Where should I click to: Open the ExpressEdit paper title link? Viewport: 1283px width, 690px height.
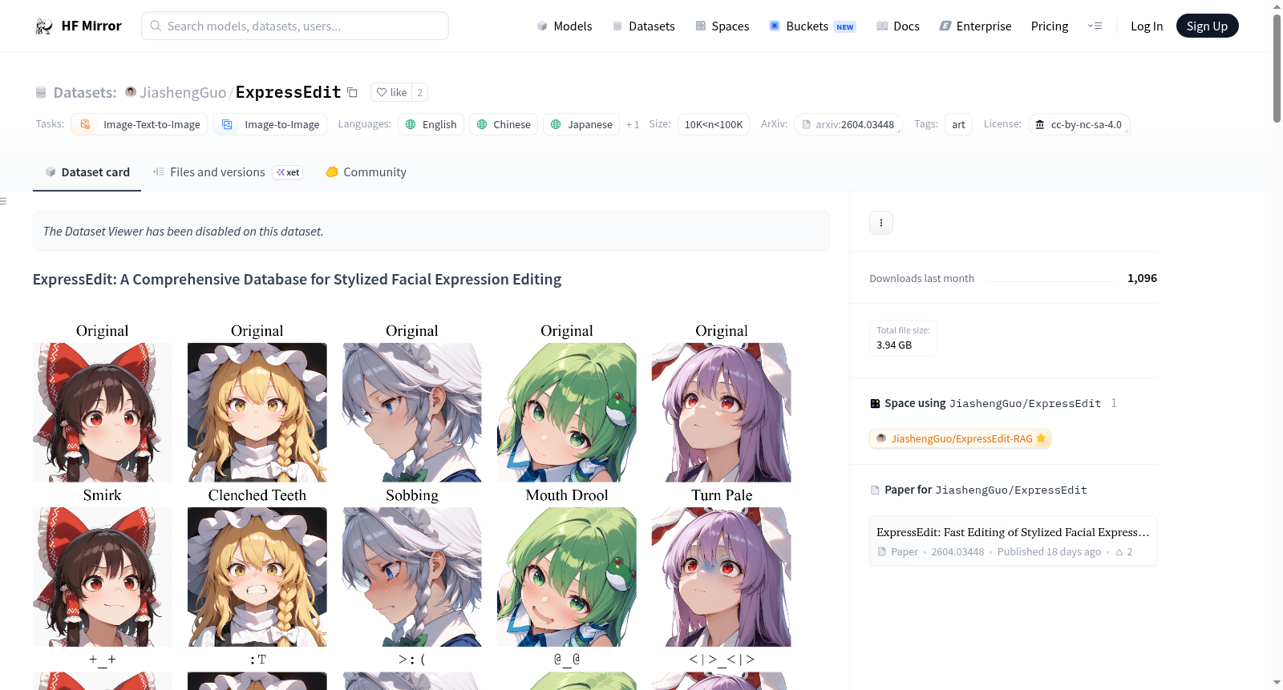(1013, 532)
